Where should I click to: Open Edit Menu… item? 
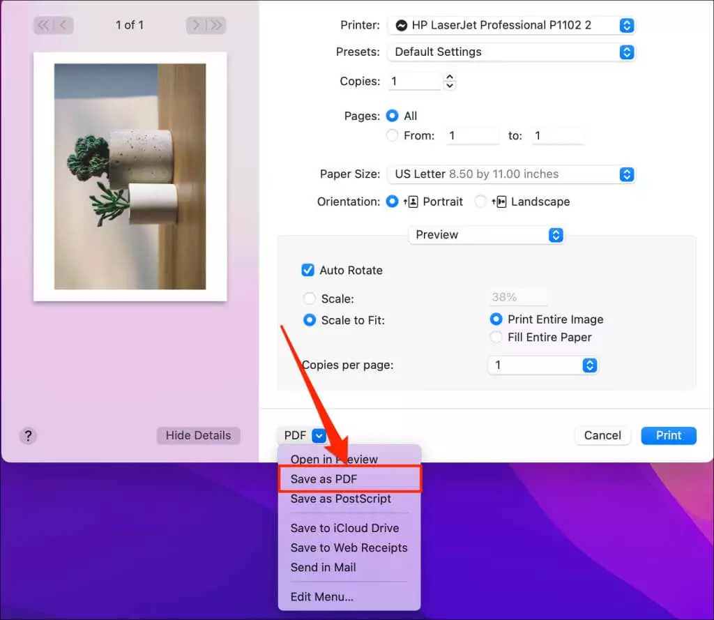pyautogui.click(x=349, y=597)
